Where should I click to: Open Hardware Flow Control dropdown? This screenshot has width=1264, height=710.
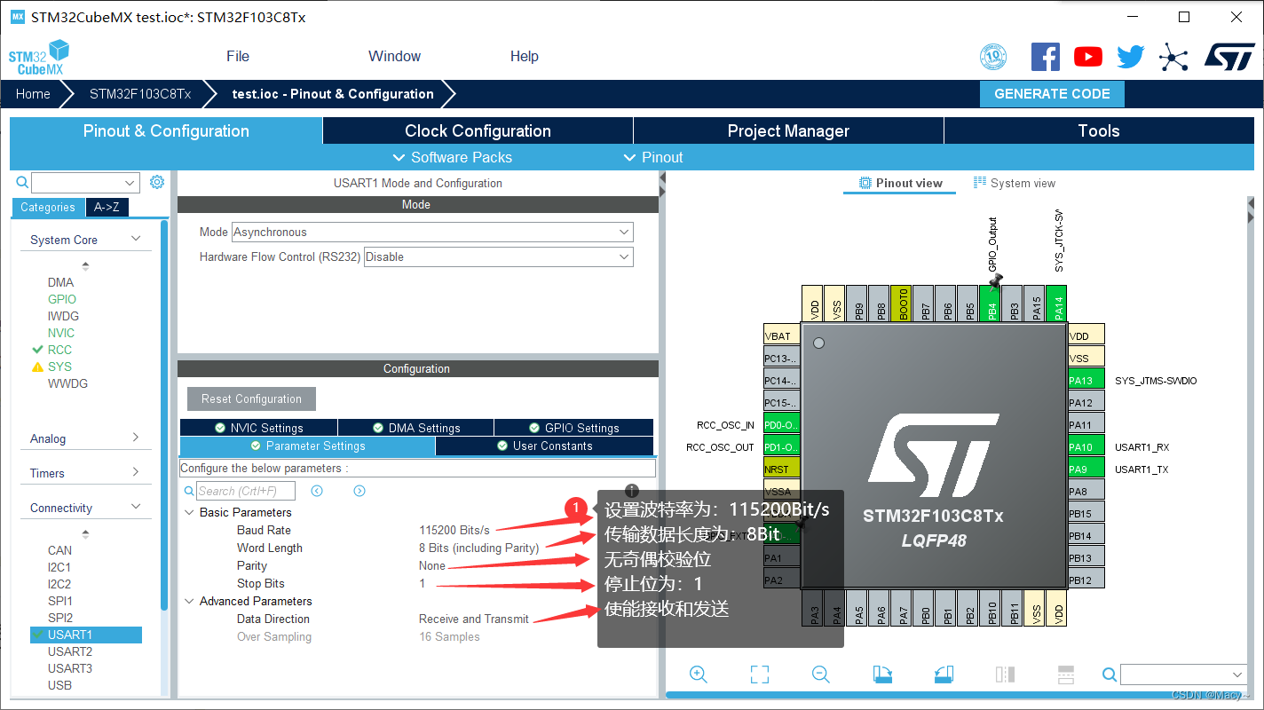pos(499,256)
